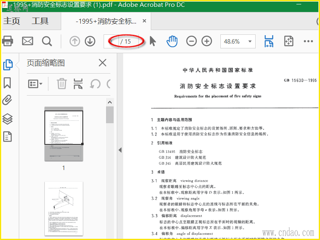Go to previous page arrow
320x240 pixels.
point(75,41)
